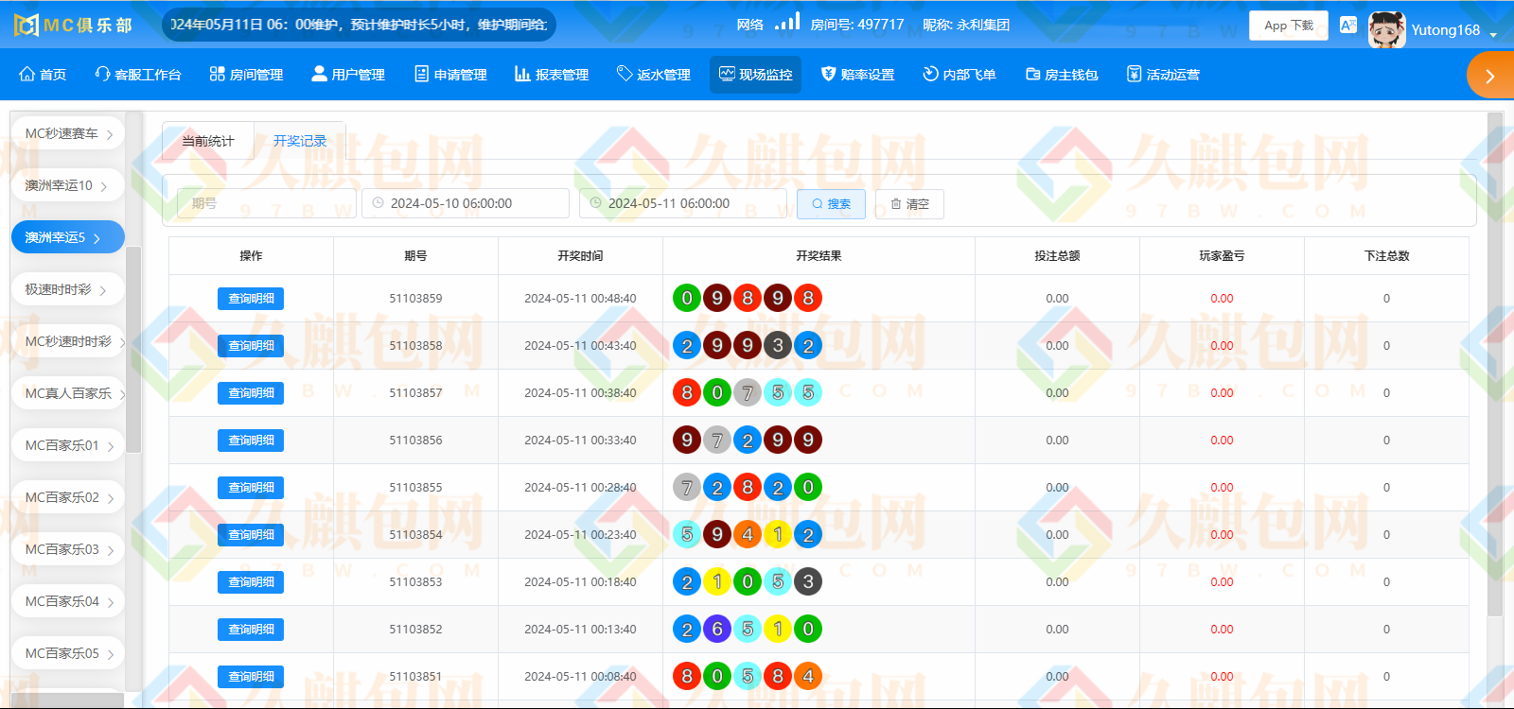Click the 清空 clear button
Viewport: 1514px width, 709px height.
pyautogui.click(x=909, y=204)
